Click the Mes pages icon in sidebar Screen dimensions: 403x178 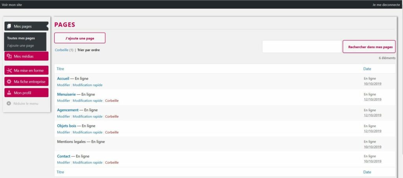(x=9, y=26)
